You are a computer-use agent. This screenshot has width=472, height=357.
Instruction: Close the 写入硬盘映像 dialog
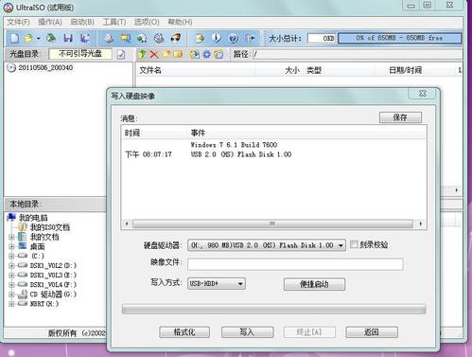pyautogui.click(x=423, y=94)
